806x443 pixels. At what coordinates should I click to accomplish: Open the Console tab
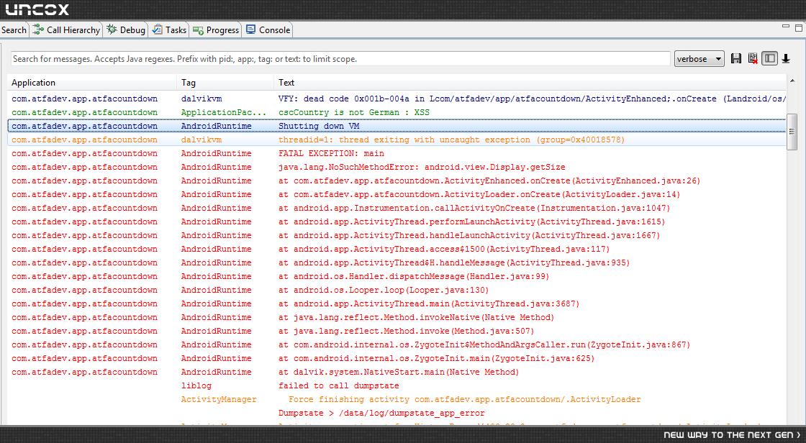point(268,29)
